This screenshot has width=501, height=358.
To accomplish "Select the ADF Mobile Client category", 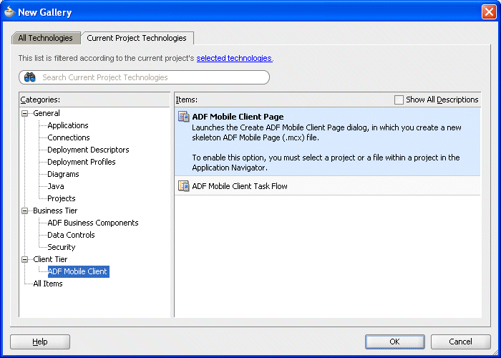I will click(x=78, y=271).
